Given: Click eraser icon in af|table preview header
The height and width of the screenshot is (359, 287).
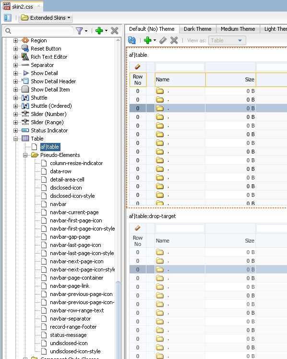Looking at the screenshot, I should point(137,67).
